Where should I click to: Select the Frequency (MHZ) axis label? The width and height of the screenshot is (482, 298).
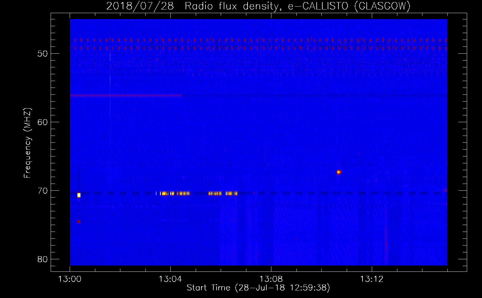click(x=27, y=143)
